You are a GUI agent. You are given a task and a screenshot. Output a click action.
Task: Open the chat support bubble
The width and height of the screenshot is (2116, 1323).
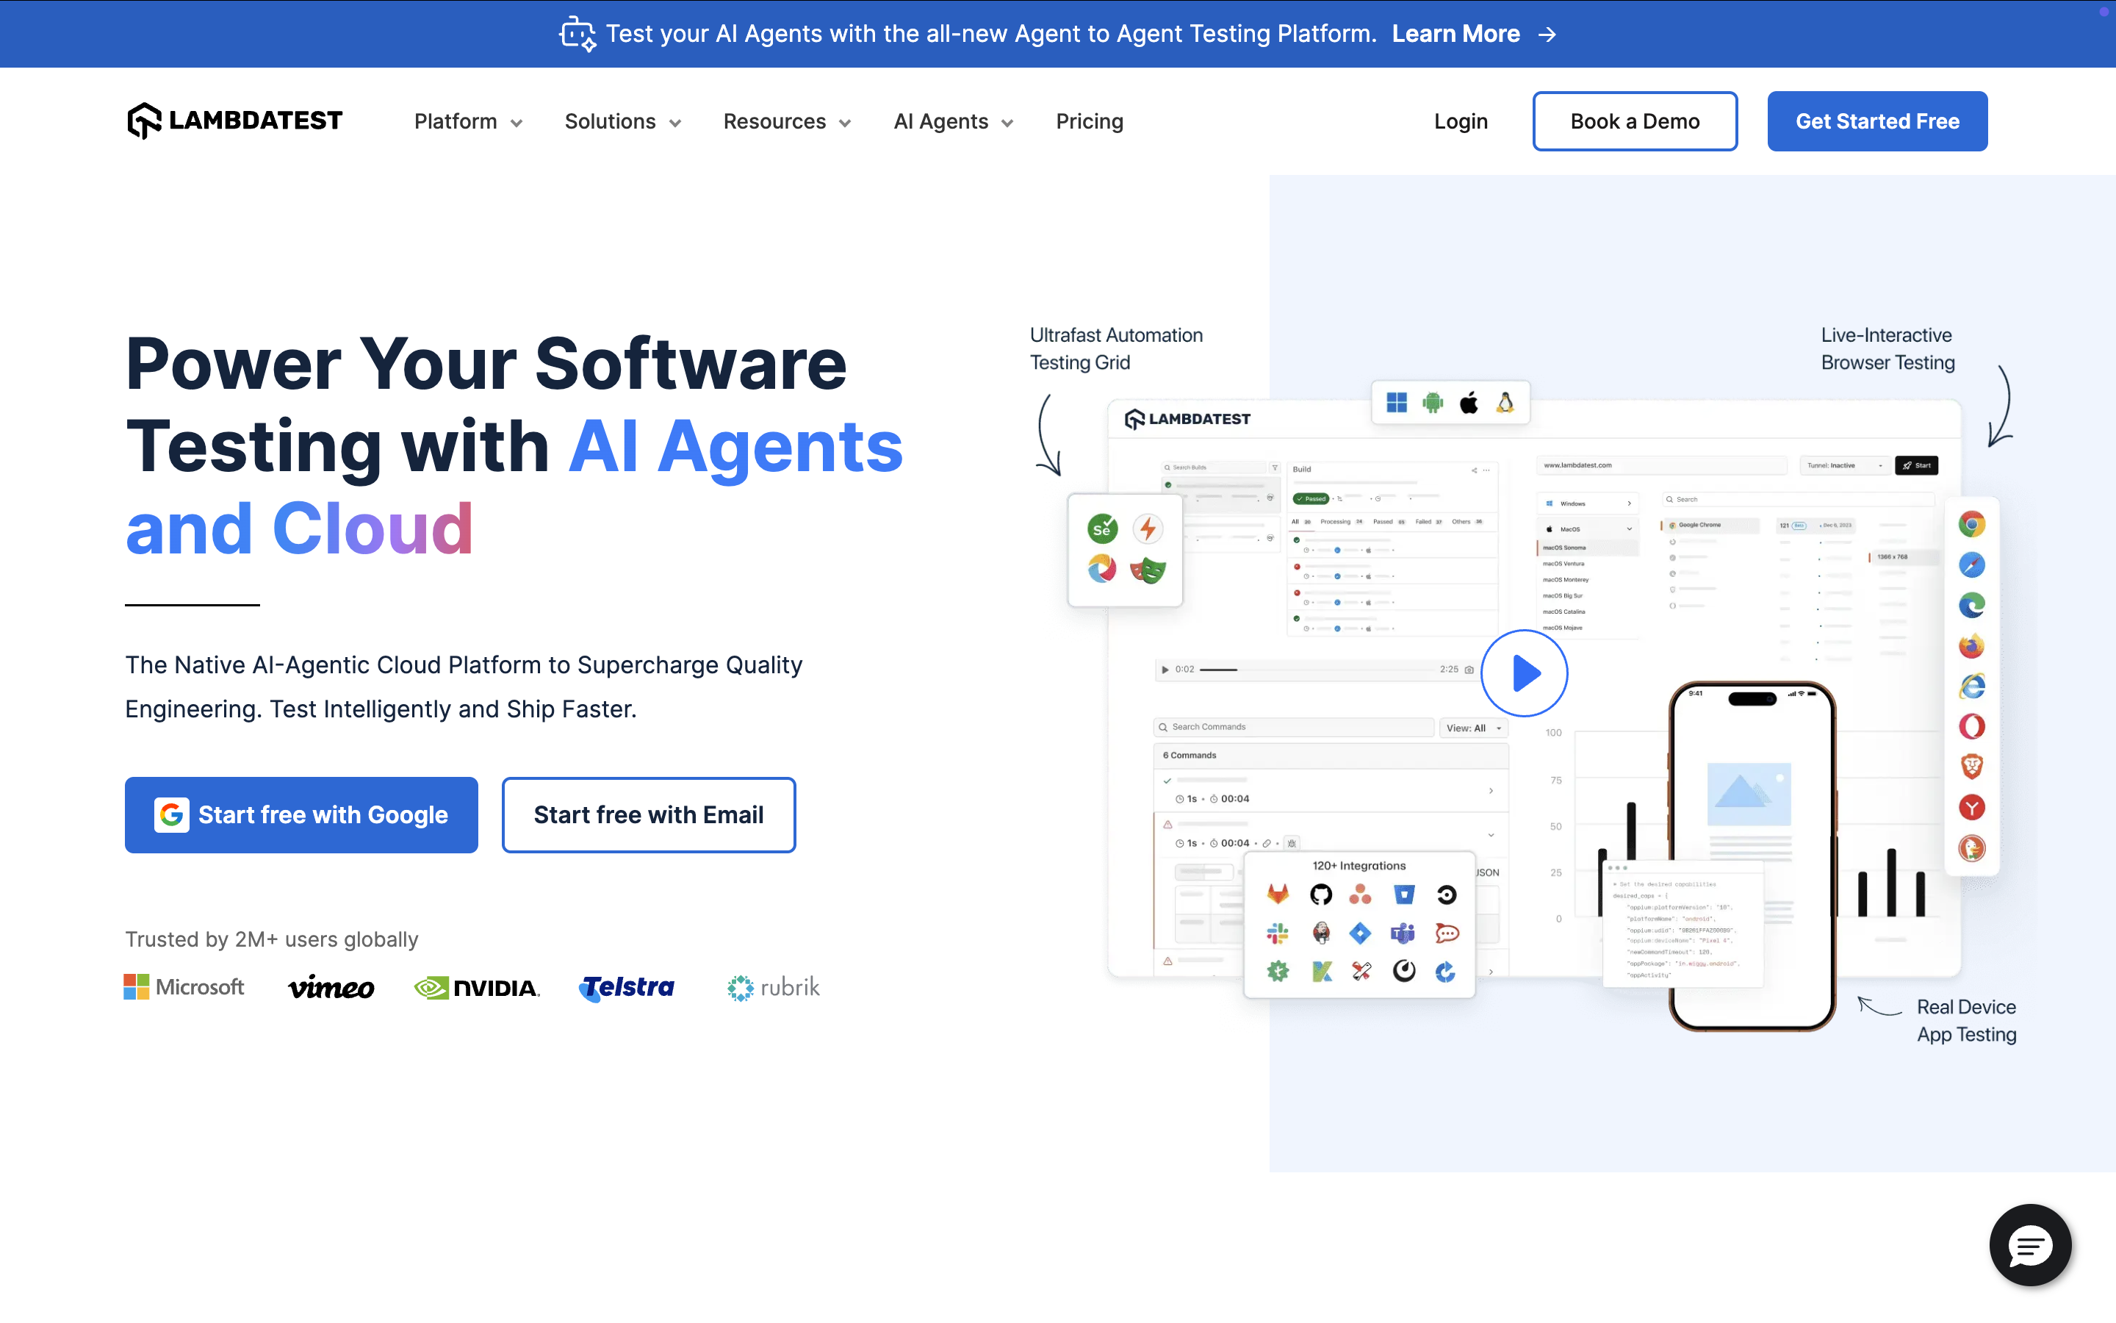point(2030,1245)
